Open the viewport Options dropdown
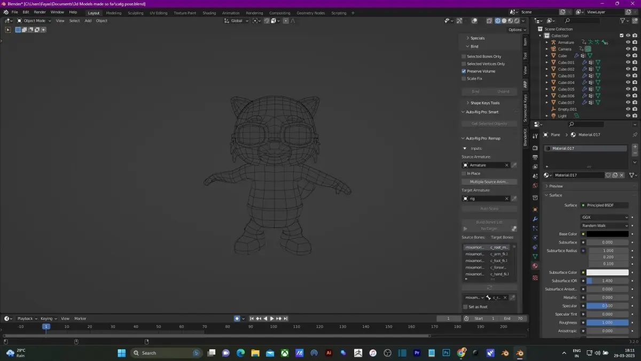641x361 pixels. pyautogui.click(x=517, y=29)
